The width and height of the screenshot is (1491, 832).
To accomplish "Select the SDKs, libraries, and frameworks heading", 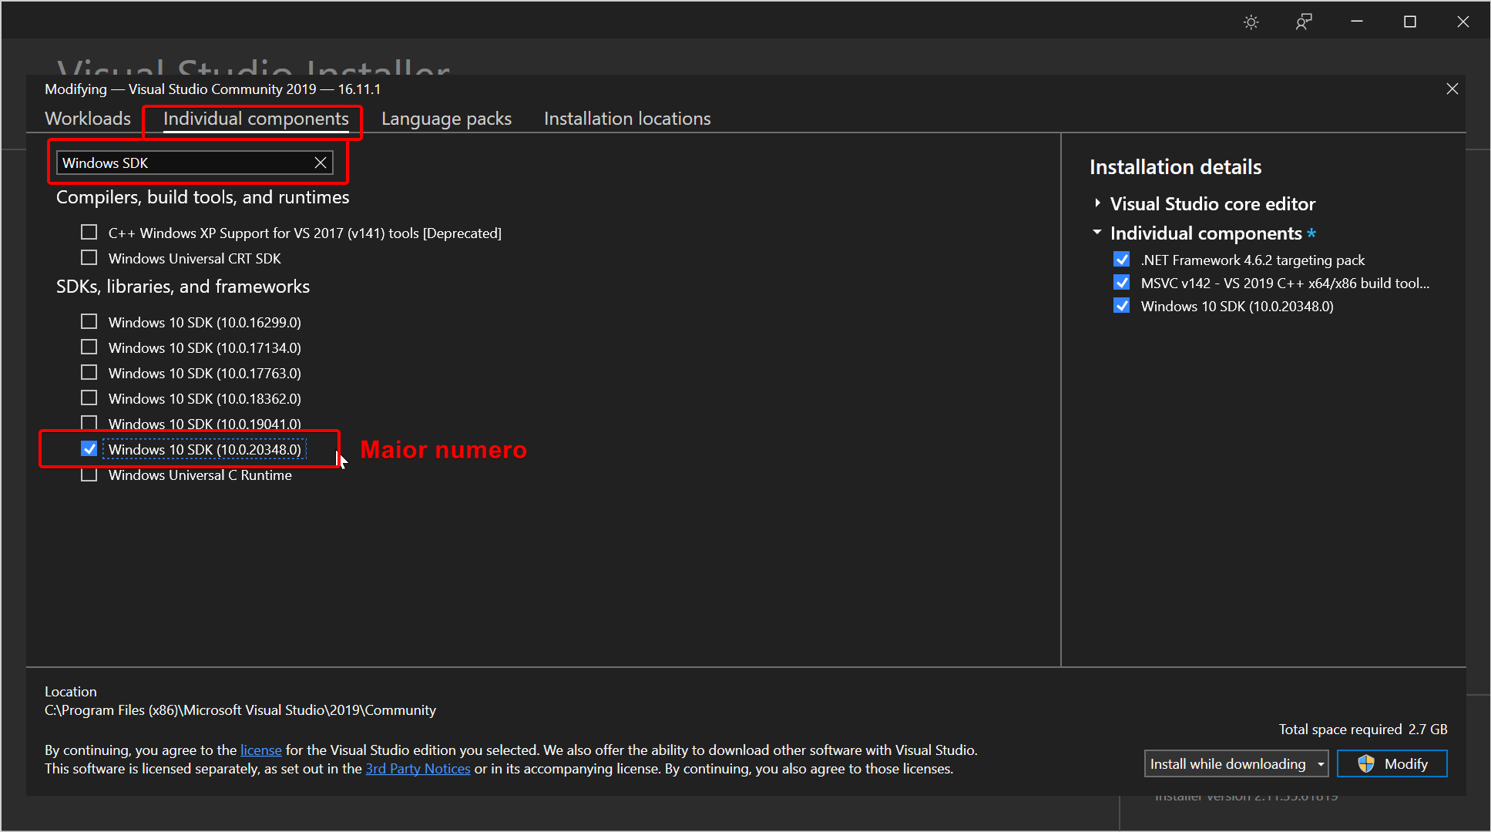I will (183, 287).
